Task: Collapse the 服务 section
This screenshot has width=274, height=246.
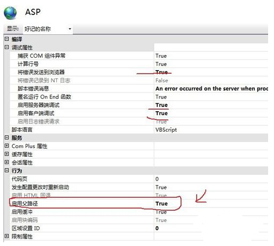Action: click(6, 137)
